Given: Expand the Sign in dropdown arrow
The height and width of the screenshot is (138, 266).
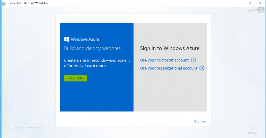Looking at the screenshot, I should pyautogui.click(x=256, y=10).
